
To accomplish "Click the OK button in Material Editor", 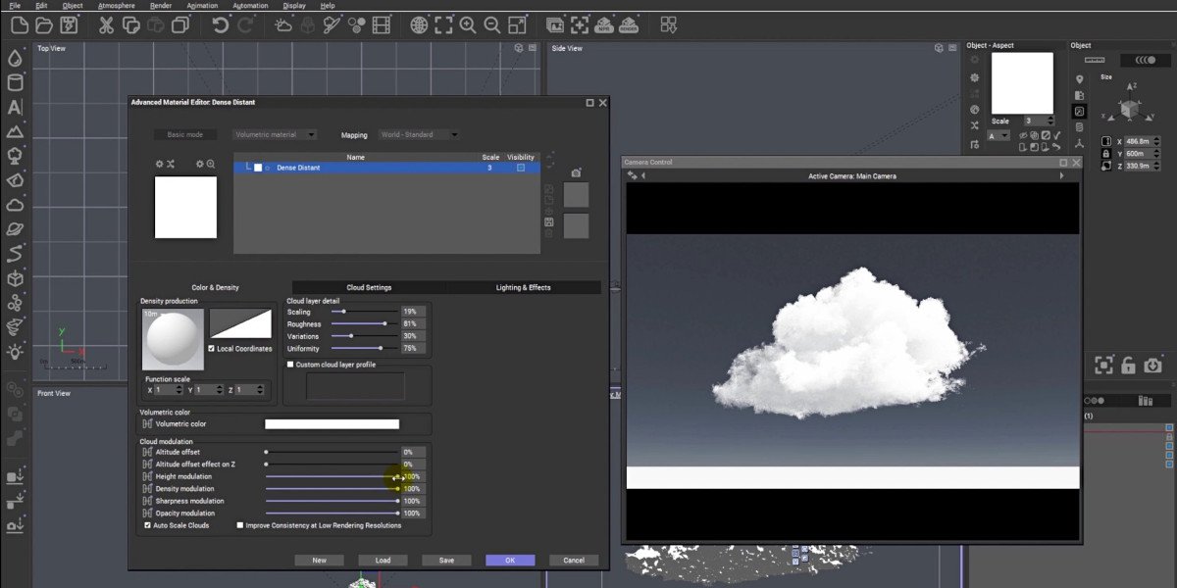I will pos(510,561).
